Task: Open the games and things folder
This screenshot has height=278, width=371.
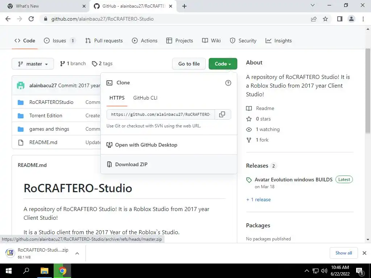Action: (x=49, y=129)
